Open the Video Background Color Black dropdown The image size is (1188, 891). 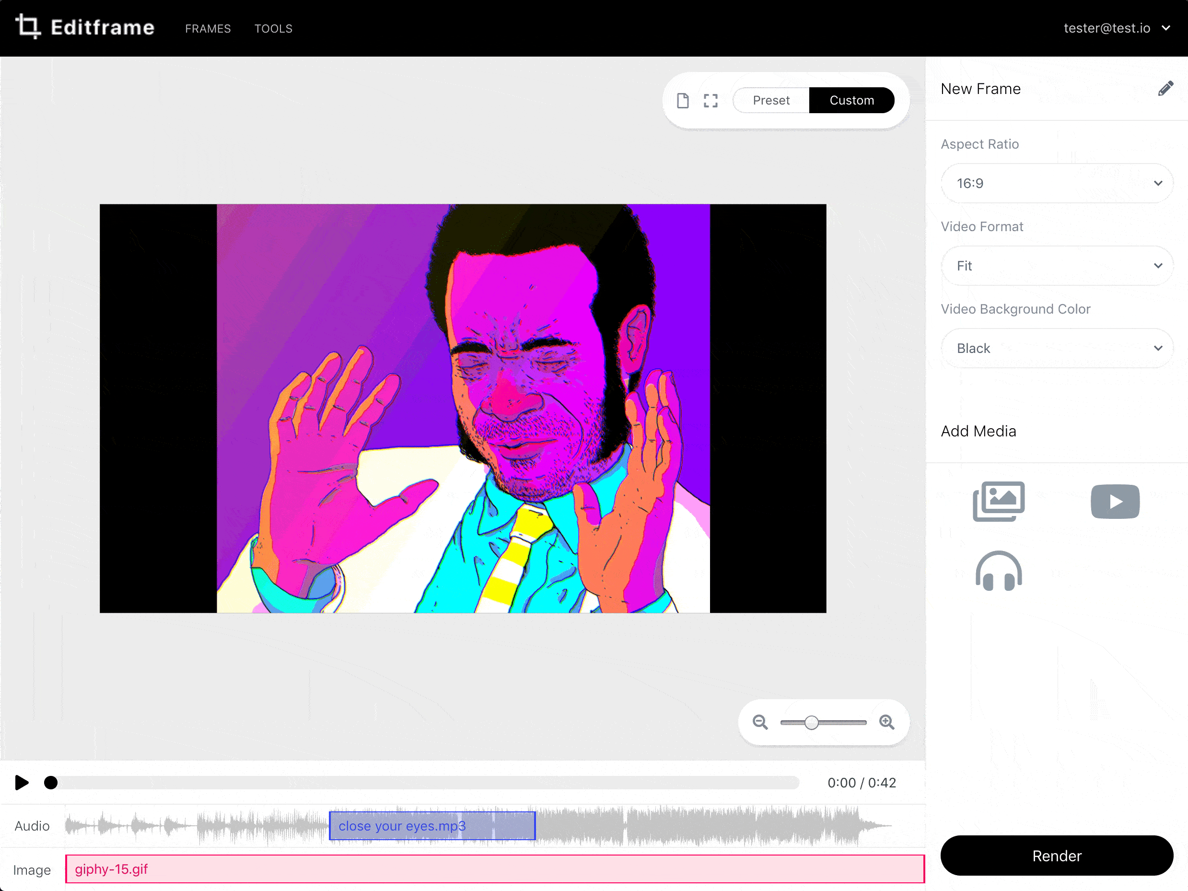(1057, 348)
